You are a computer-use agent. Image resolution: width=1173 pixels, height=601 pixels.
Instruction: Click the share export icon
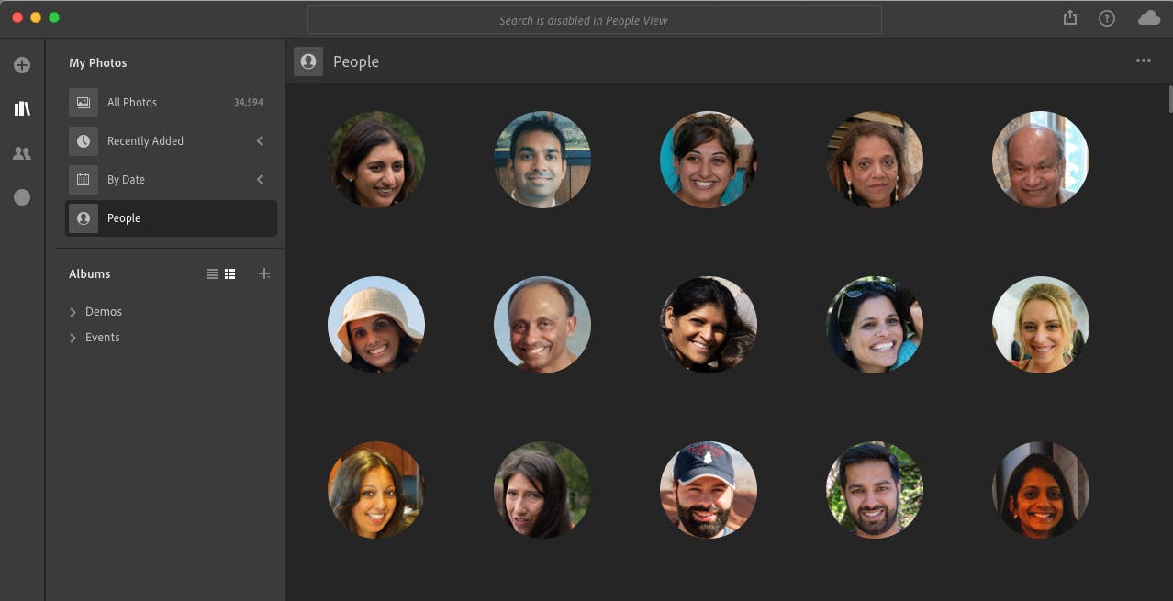(1070, 17)
